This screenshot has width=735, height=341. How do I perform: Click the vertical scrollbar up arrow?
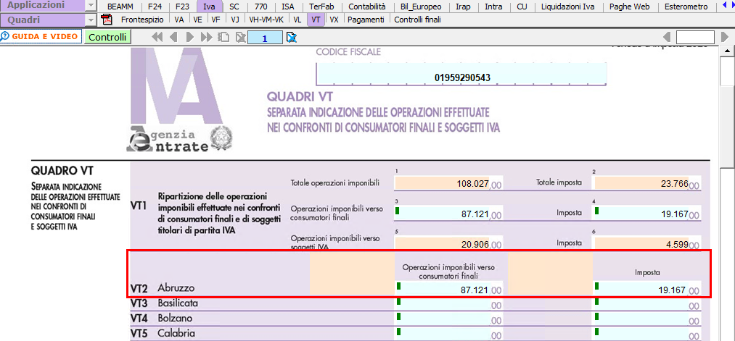(x=727, y=51)
